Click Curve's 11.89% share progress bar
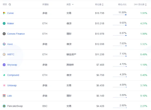Image resolution: width=151 pixels, height=110 pixels. coord(120,15)
